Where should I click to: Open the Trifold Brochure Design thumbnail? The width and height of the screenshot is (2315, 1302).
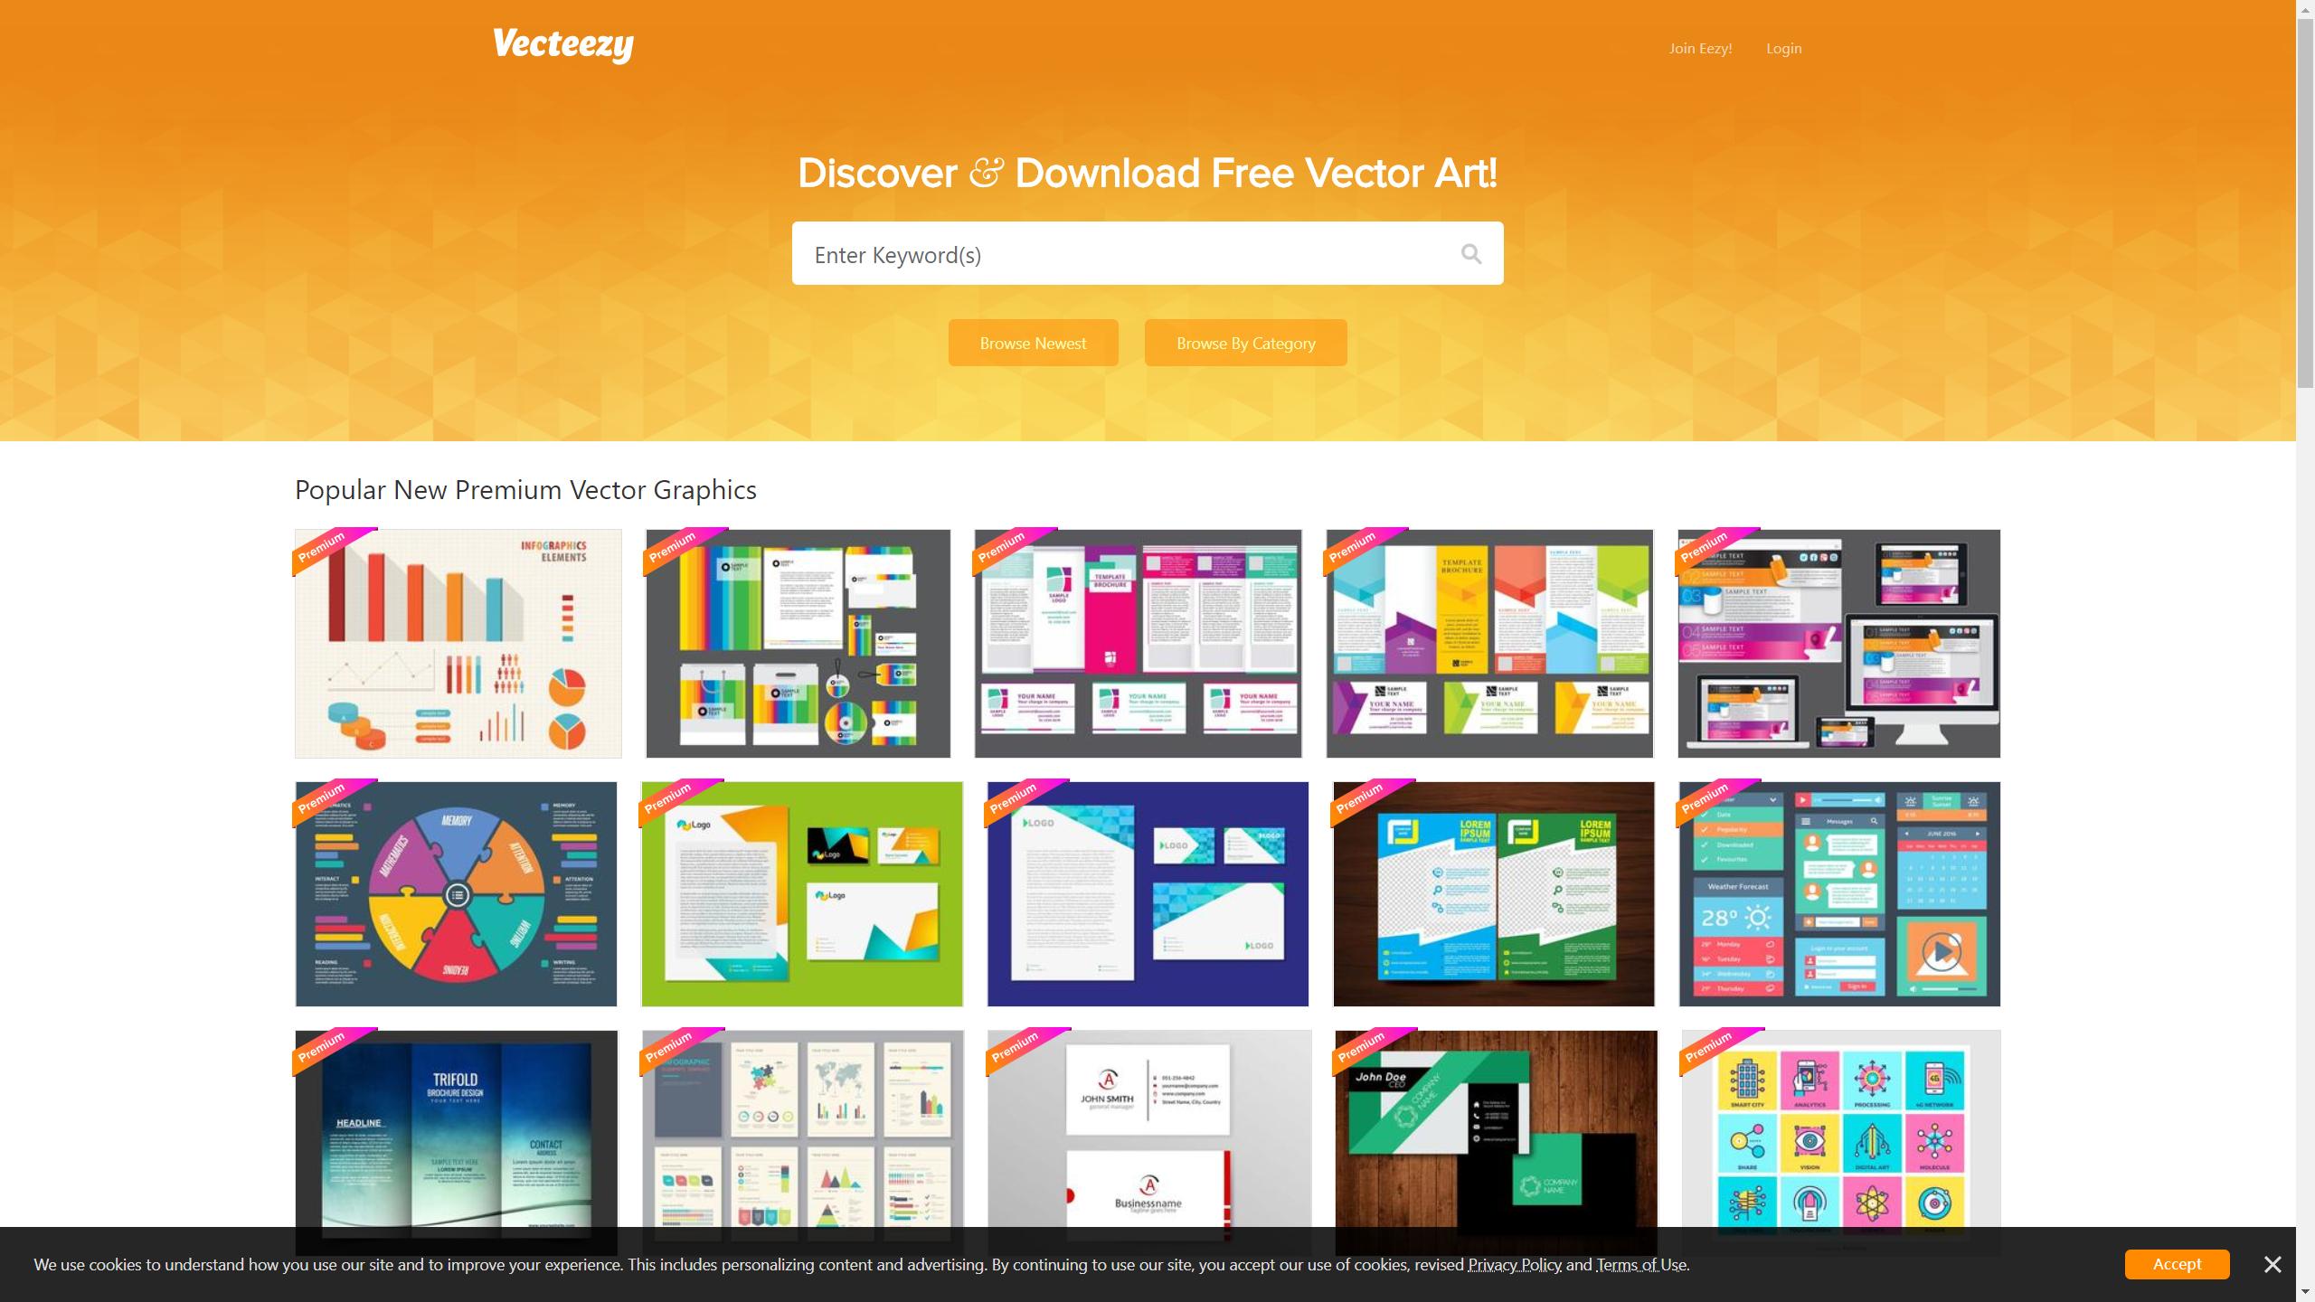coord(456,1130)
